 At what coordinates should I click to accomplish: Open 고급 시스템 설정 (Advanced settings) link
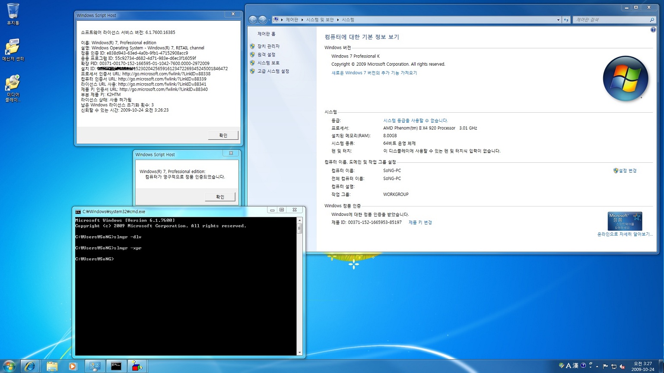pyautogui.click(x=273, y=71)
